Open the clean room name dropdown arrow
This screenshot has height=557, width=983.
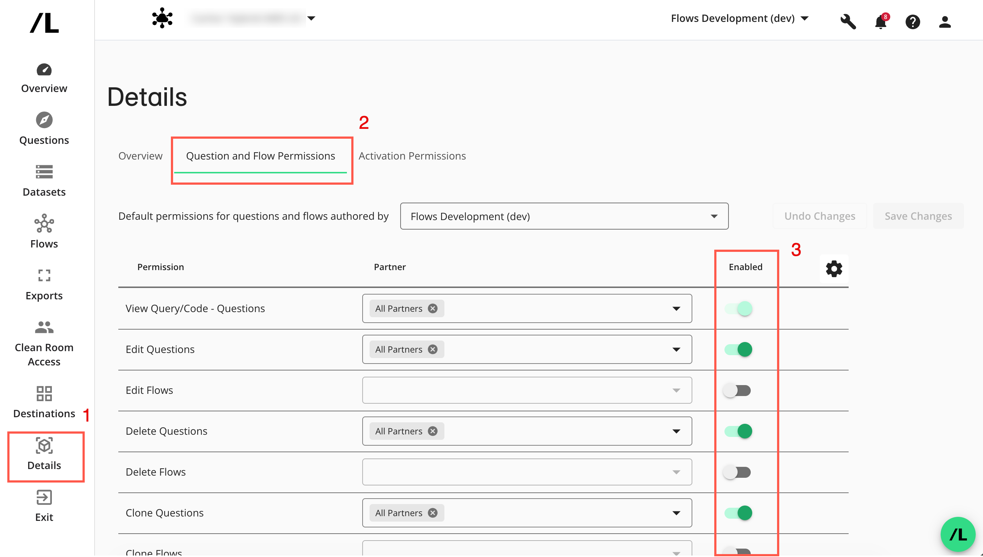[311, 18]
